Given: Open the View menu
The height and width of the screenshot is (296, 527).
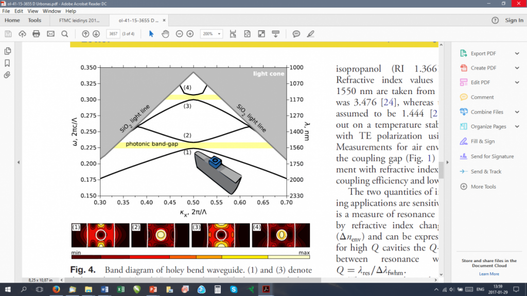Looking at the screenshot, I should coord(32,11).
